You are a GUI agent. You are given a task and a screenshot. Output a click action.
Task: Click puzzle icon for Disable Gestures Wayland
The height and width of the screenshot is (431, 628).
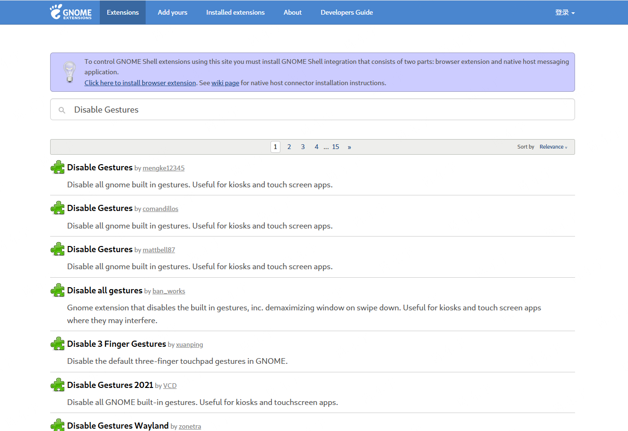click(x=58, y=425)
